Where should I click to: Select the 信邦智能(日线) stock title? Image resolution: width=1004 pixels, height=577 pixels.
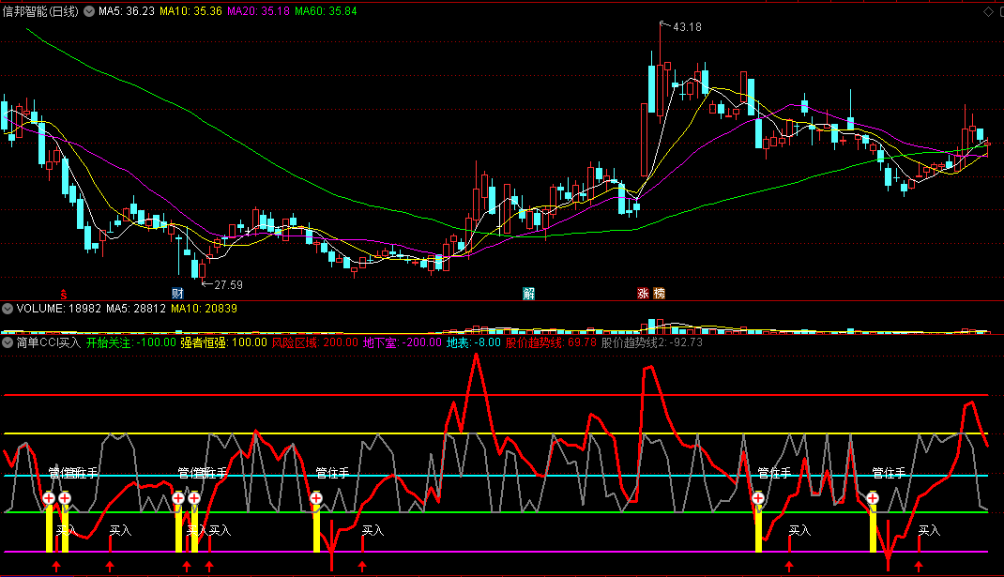point(40,11)
